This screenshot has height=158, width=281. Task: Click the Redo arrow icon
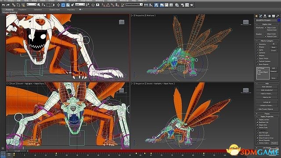pyautogui.click(x=8, y=5)
